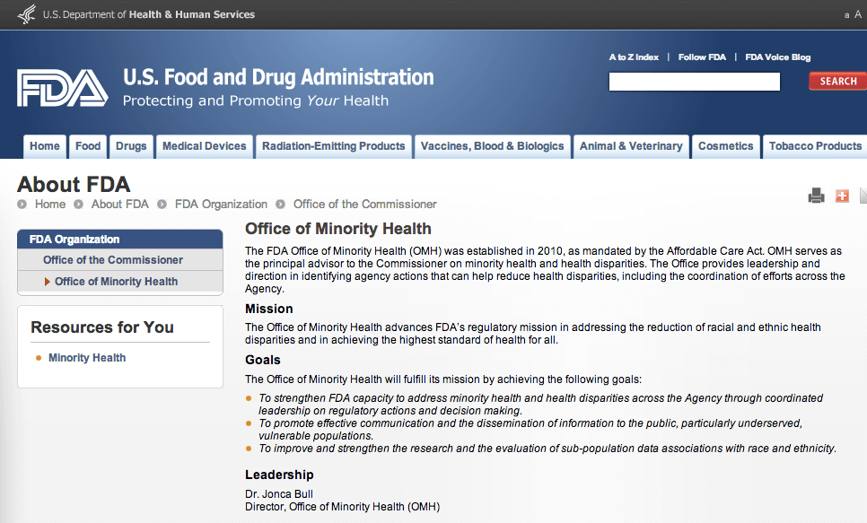867x523 pixels.
Task: Click the Home breadcrumb link
Action: point(50,204)
